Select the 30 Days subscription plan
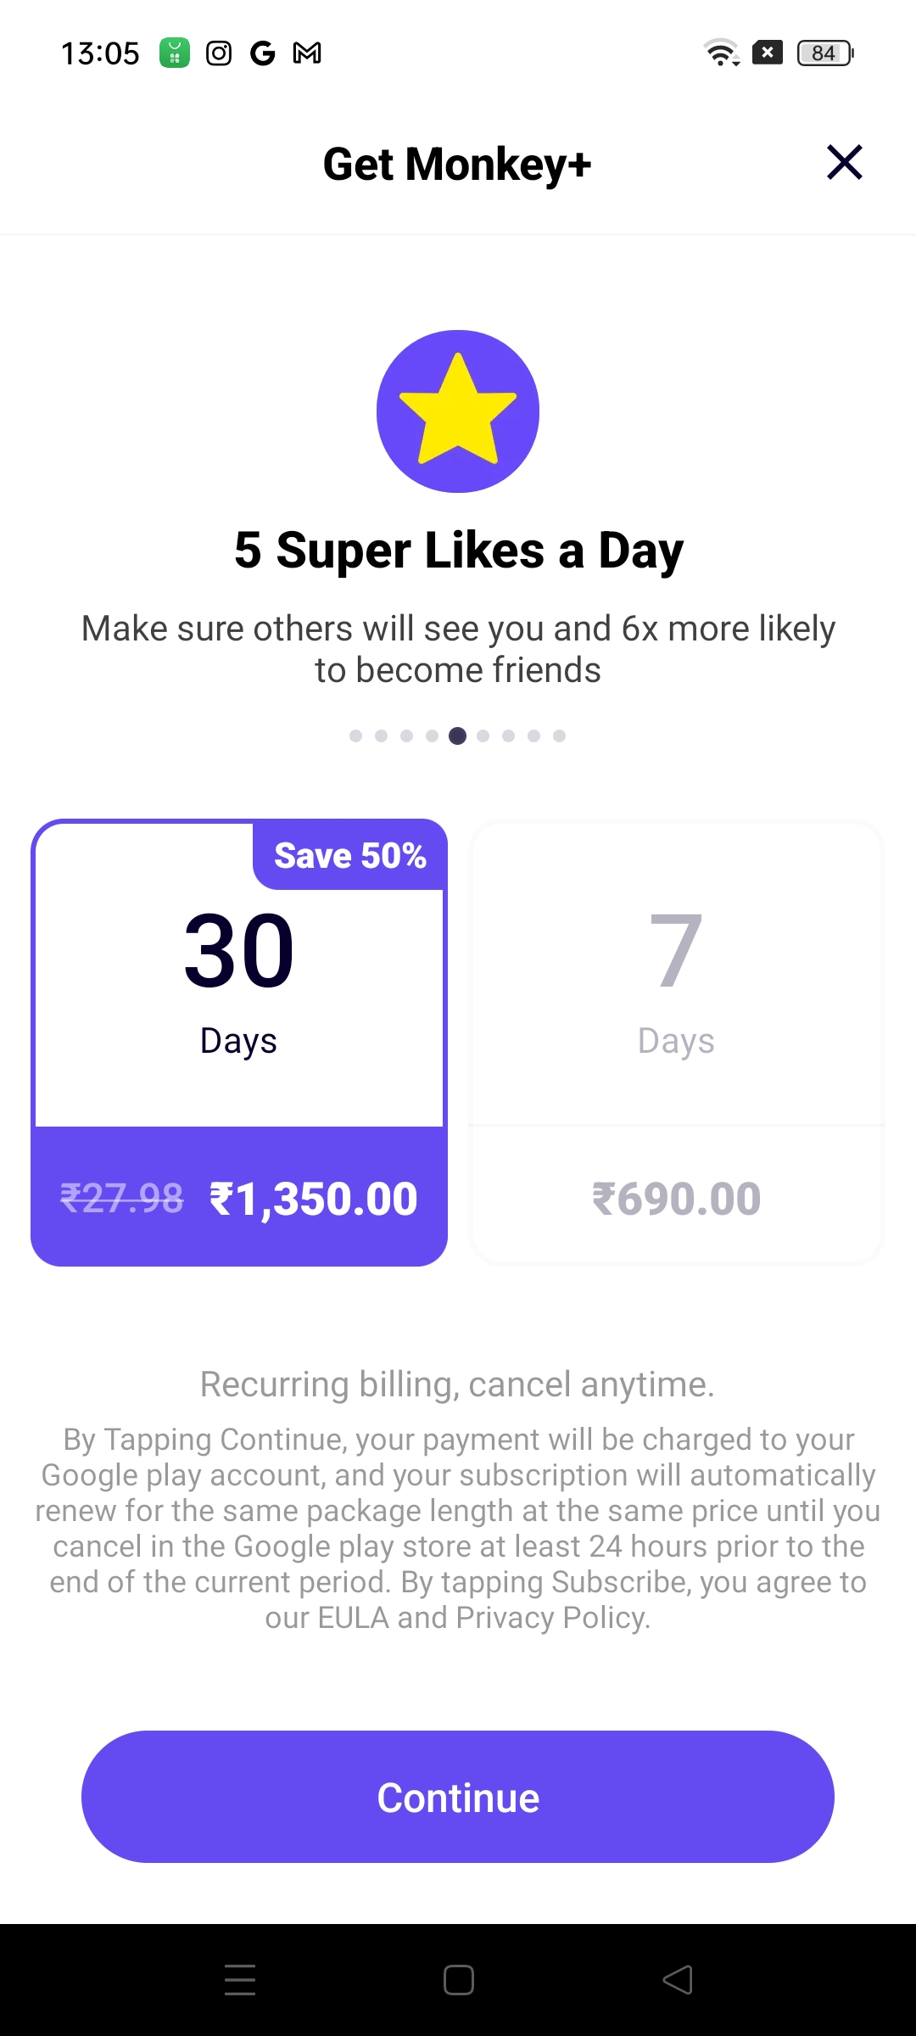This screenshot has height=2036, width=916. (239, 1043)
